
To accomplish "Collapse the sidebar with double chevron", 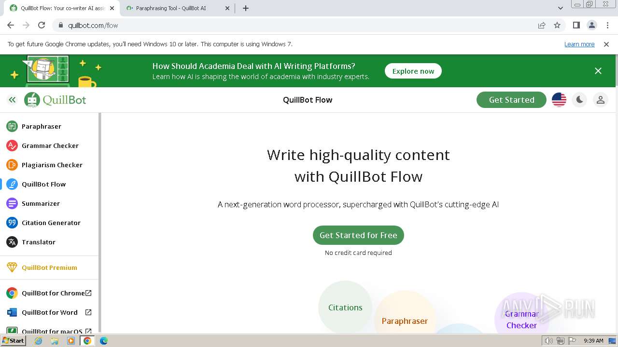I will [x=12, y=100].
